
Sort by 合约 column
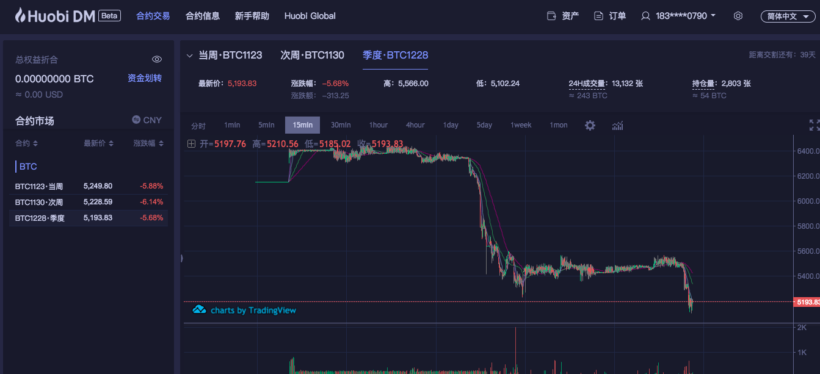(26, 143)
